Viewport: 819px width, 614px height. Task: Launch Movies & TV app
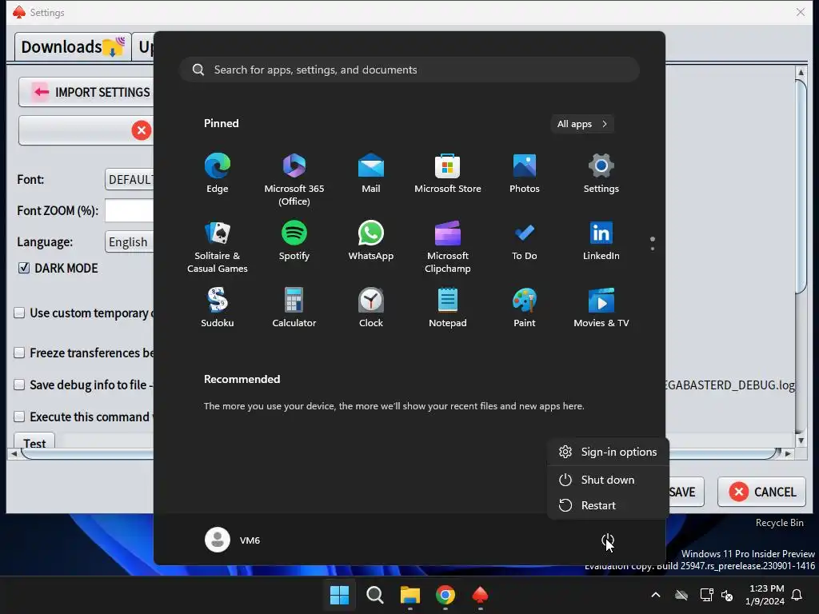601,308
